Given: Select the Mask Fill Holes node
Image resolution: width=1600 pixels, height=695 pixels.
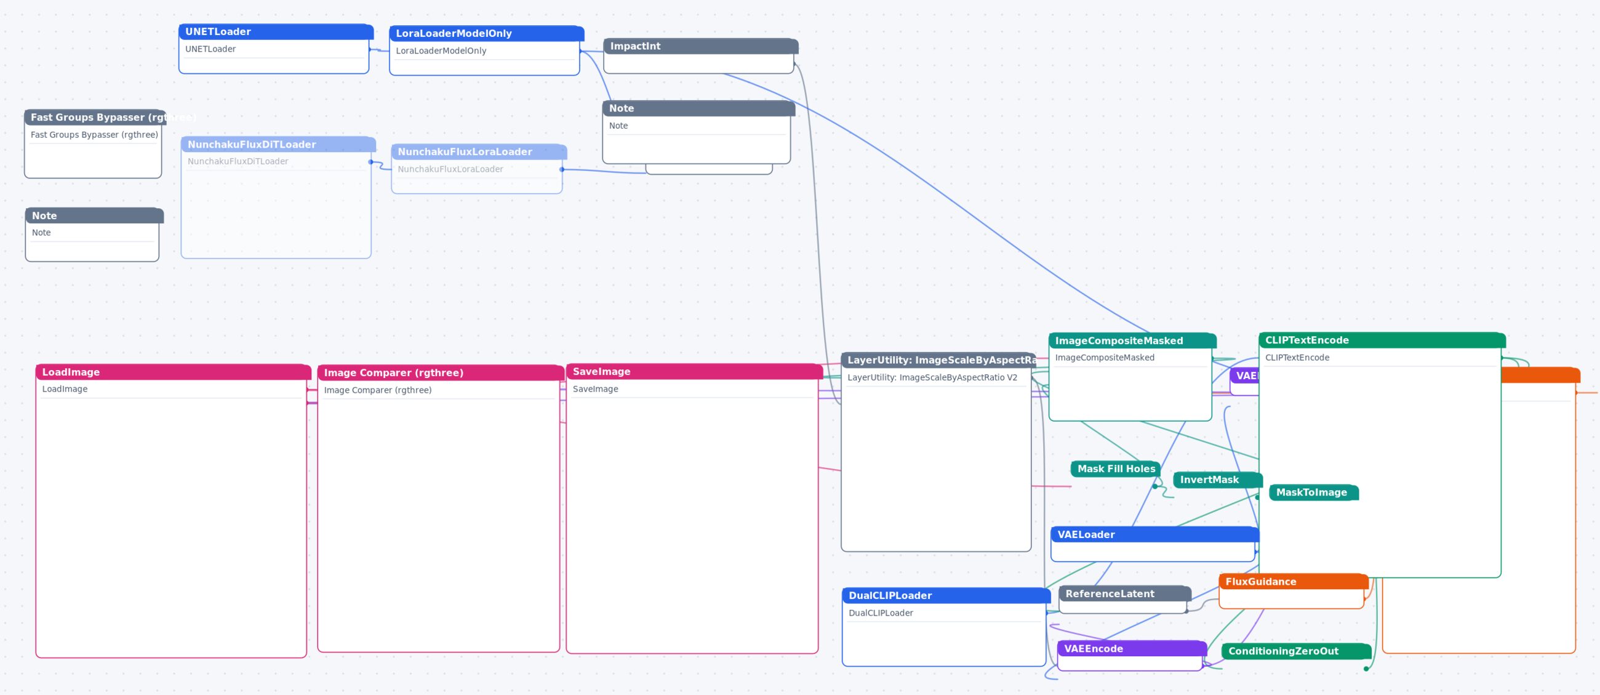Looking at the screenshot, I should pyautogui.click(x=1116, y=469).
